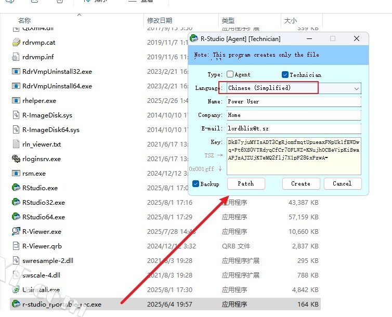Sort by the 修改日期 column header
This screenshot has width=392, height=317.
point(160,20)
